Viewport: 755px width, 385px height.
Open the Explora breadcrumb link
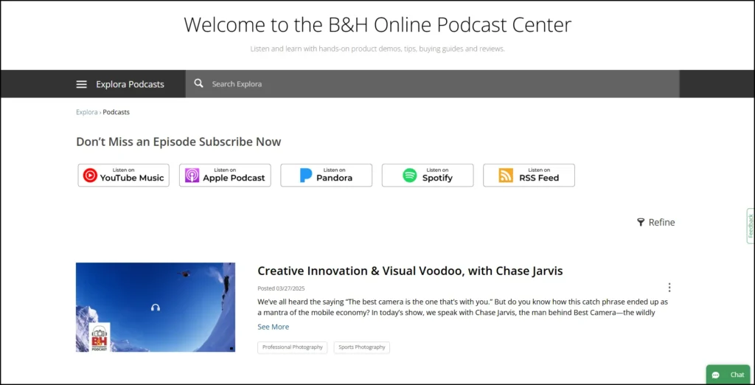pyautogui.click(x=87, y=112)
